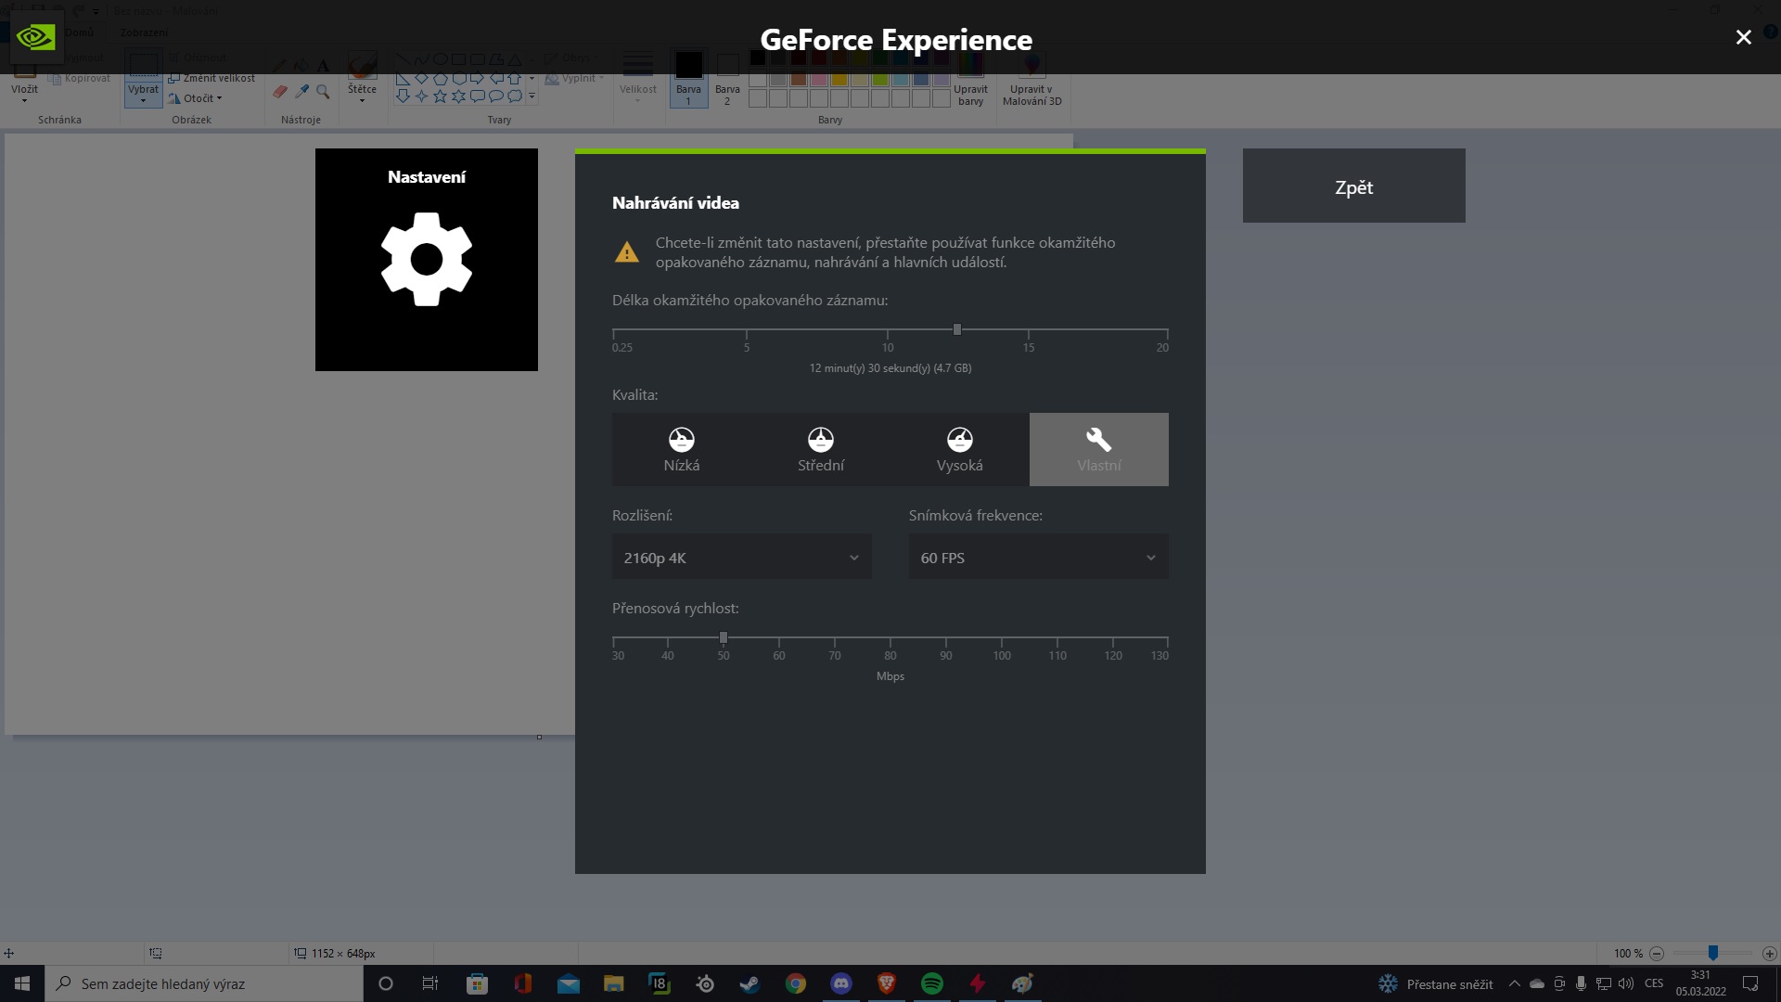This screenshot has width=1781, height=1002.
Task: Select Vysoká quality preset
Action: click(x=960, y=449)
